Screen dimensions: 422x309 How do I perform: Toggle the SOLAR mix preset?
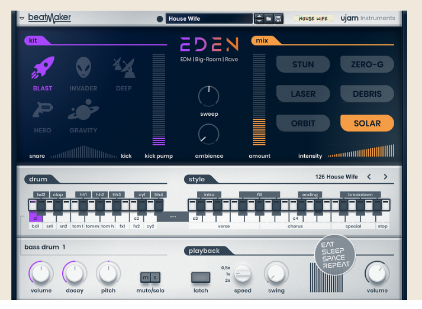[x=367, y=123]
